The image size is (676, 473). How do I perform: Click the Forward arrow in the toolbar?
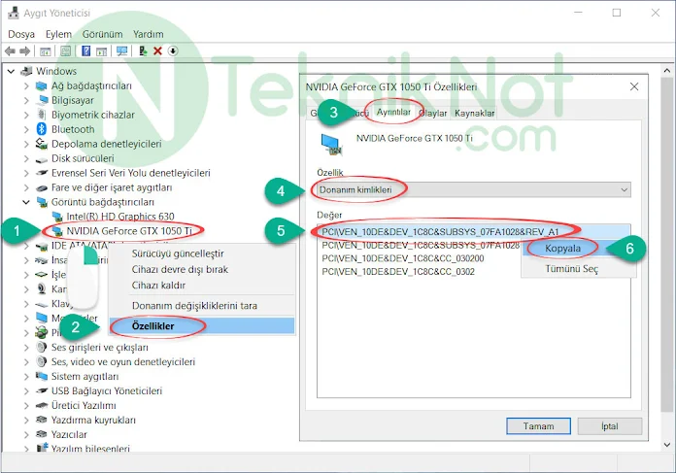click(25, 51)
